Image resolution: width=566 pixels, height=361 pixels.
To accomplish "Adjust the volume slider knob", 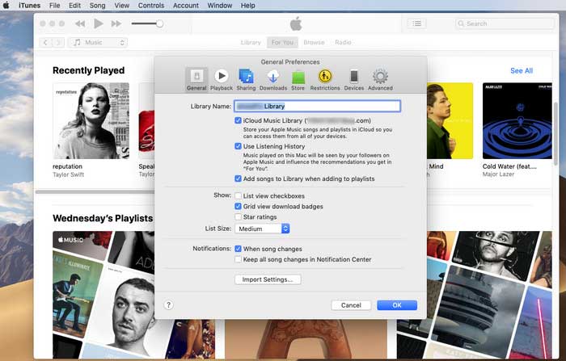I will pos(159,23).
